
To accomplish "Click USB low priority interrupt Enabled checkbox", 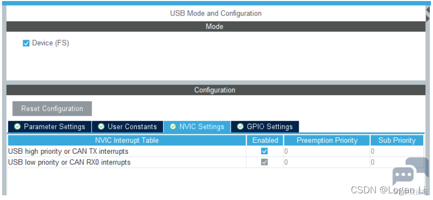I will pyautogui.click(x=264, y=162).
